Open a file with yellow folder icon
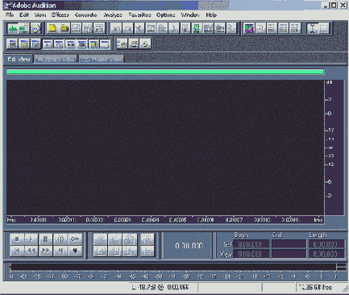Image resolution: width=349 pixels, height=295 pixels. [64, 28]
